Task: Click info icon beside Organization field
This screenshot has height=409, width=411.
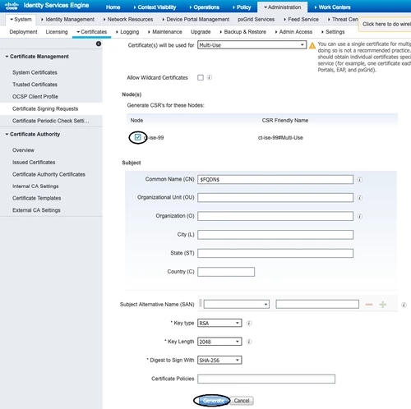Action: 360,216
